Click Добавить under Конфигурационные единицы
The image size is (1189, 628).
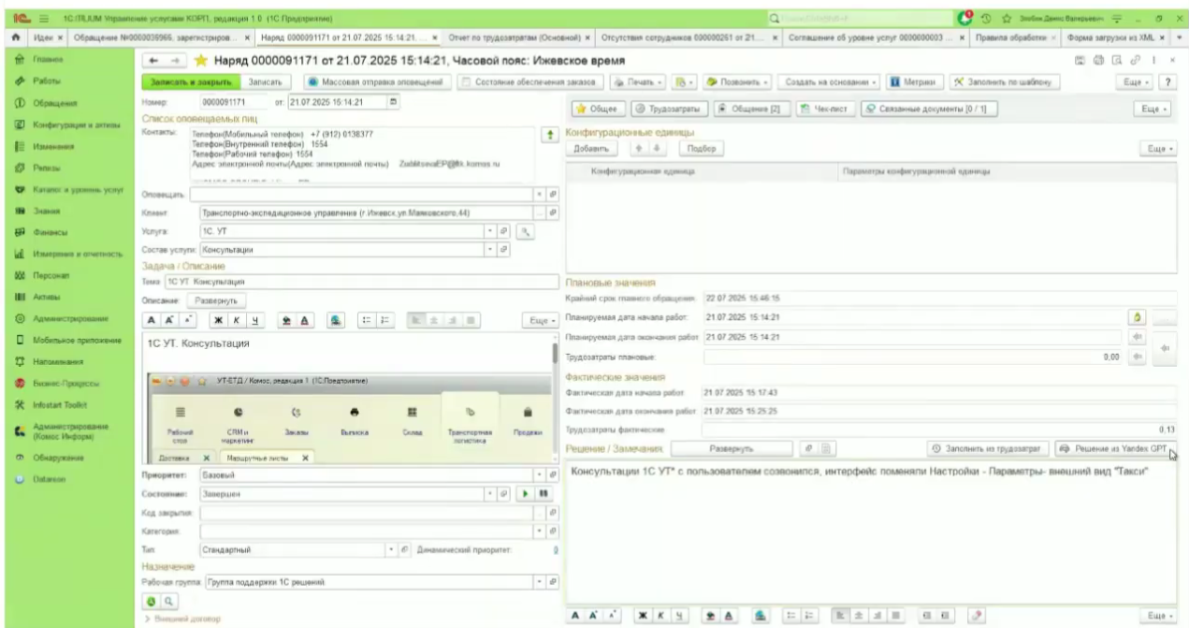tap(591, 149)
